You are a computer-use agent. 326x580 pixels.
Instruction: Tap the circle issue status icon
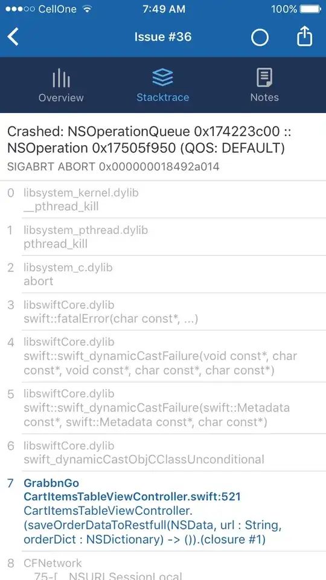coord(260,37)
